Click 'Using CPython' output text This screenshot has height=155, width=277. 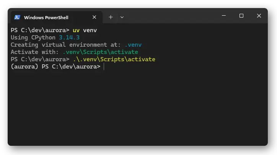tap(33, 38)
